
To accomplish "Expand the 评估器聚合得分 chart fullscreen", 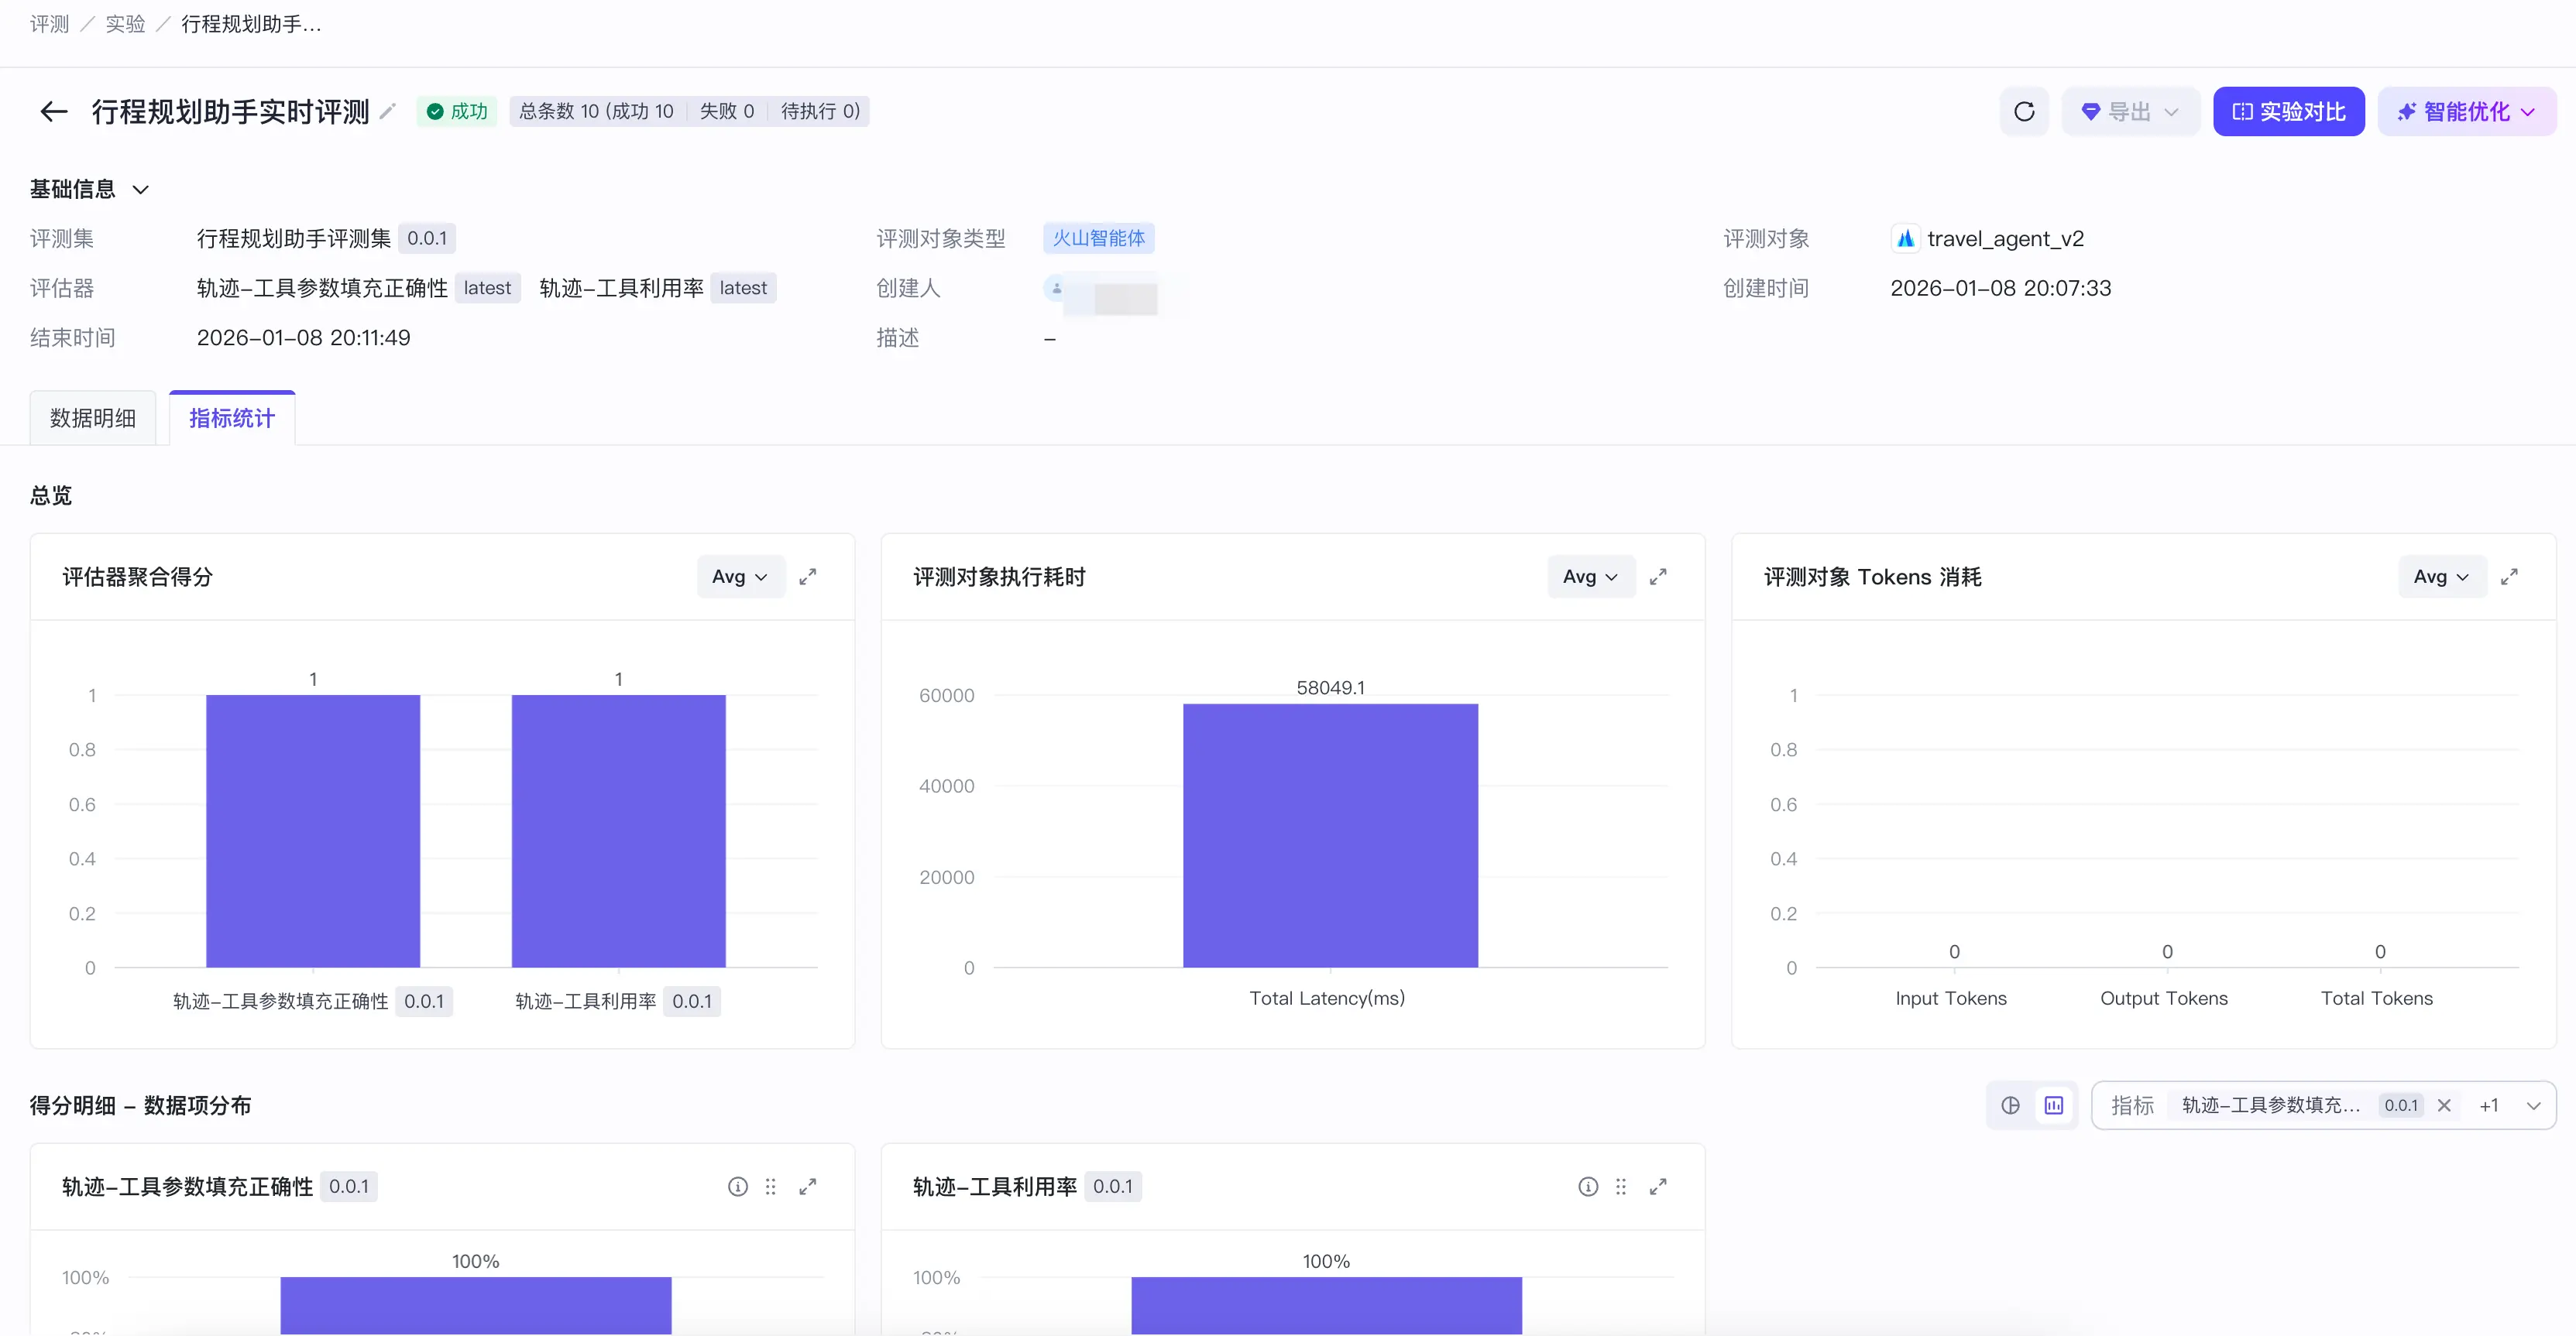I will click(x=808, y=577).
